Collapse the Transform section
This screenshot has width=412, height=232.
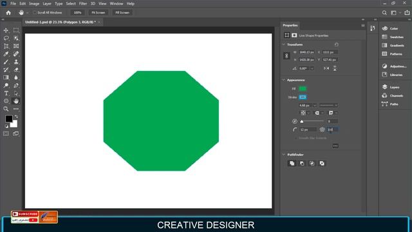pyautogui.click(x=284, y=44)
